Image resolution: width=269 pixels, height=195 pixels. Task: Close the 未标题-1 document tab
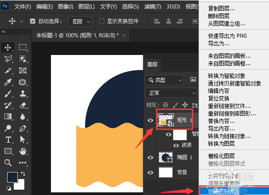coord(124,35)
